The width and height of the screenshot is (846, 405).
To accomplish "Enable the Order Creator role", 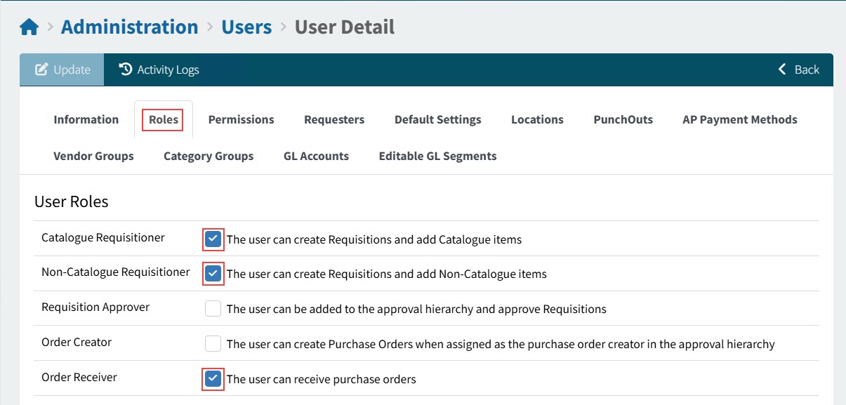I will 213,343.
